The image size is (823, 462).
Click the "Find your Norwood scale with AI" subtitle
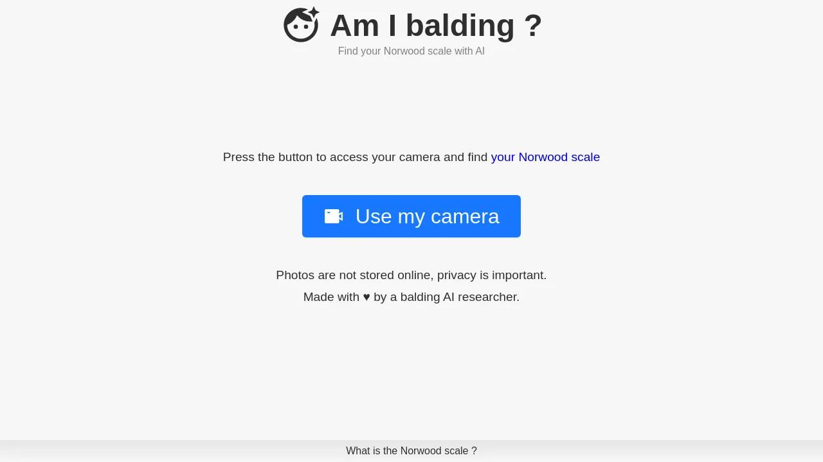point(411,51)
